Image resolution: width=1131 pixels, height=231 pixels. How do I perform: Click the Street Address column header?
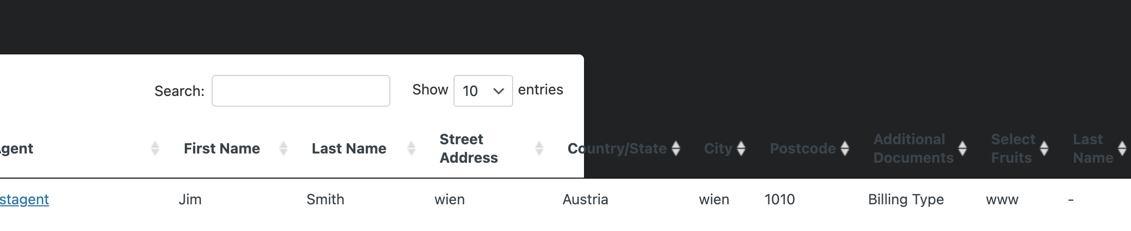coord(469,148)
